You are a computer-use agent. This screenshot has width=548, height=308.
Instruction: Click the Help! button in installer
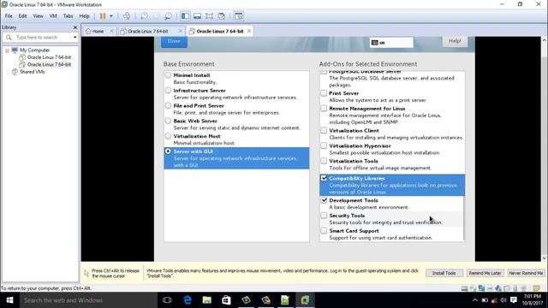click(x=455, y=41)
